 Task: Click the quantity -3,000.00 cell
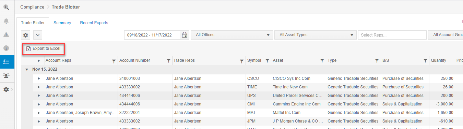point(442,104)
